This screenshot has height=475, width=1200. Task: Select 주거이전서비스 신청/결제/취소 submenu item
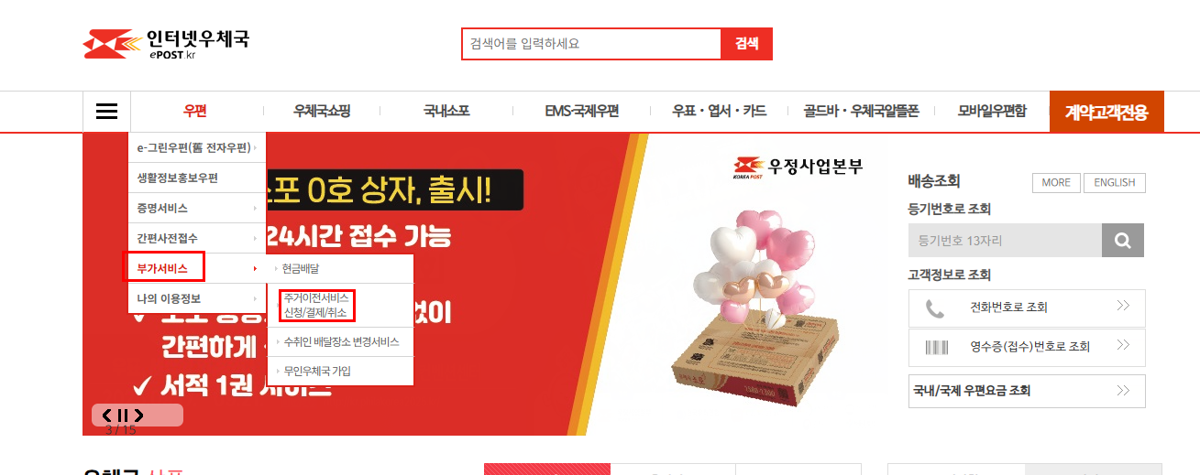[316, 306]
